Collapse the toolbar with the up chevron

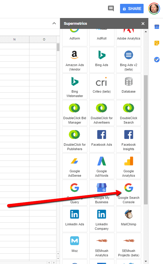coord(54,23)
